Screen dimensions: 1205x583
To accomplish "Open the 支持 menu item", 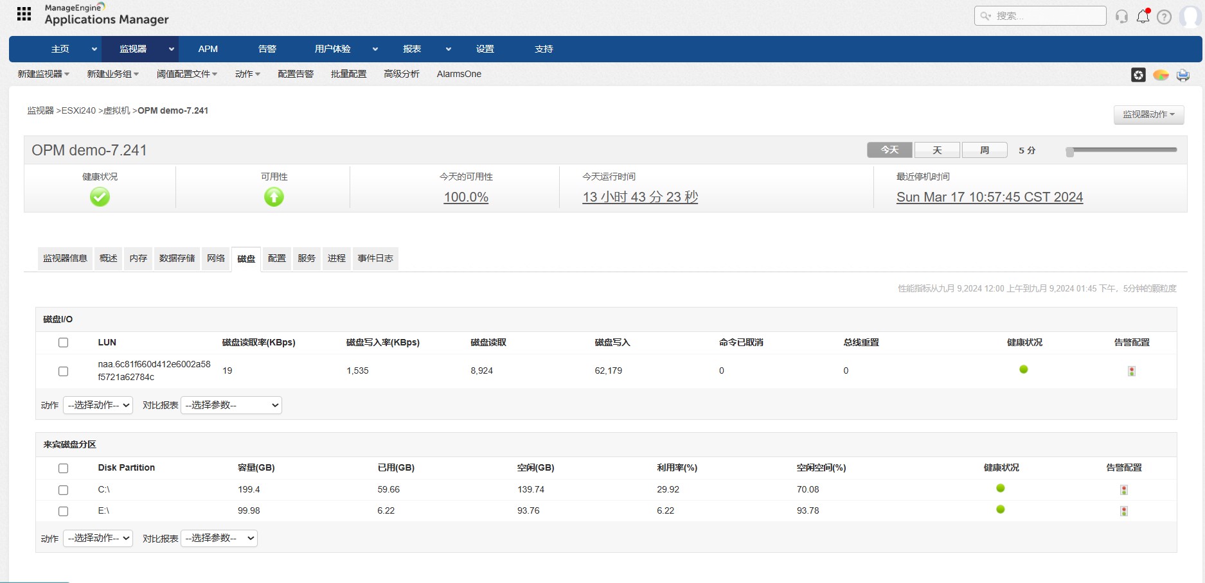I will [x=544, y=49].
